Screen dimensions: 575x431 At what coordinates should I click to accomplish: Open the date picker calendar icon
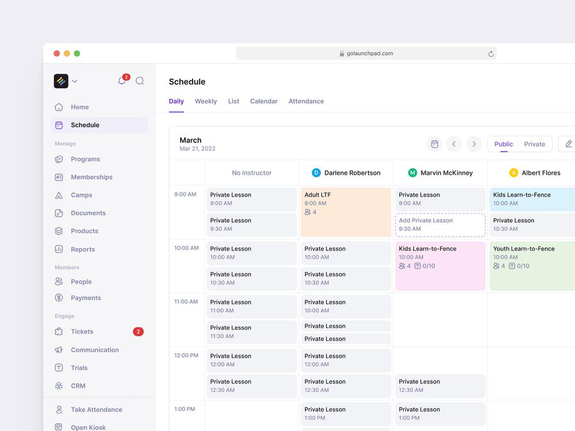click(x=435, y=144)
